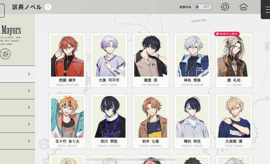Select Kafka Oguro character card
The image size is (270, 164).
click(x=109, y=60)
